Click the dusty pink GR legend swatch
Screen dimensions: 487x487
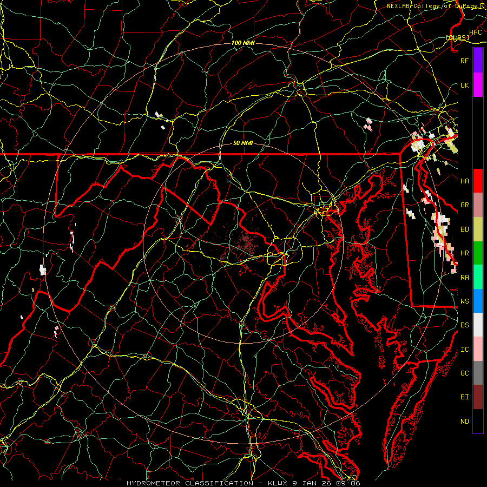[x=478, y=205]
